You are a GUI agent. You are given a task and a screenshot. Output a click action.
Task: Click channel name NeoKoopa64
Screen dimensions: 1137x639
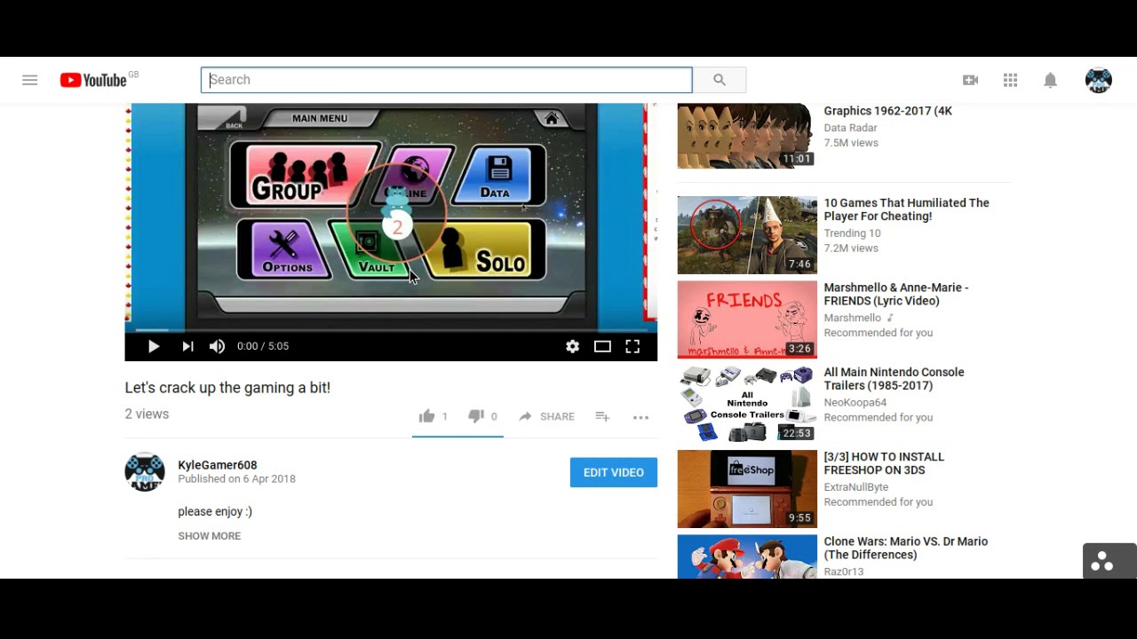coord(855,402)
